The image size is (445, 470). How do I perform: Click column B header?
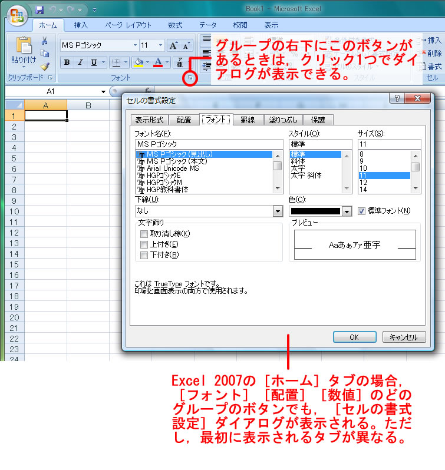pos(88,105)
